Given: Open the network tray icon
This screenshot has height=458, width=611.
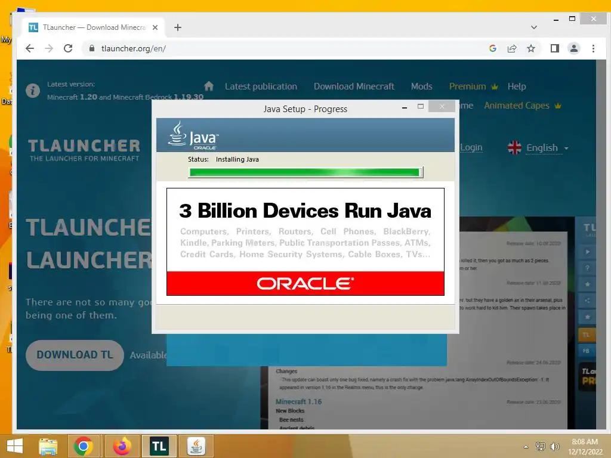Looking at the screenshot, I should coord(541,446).
